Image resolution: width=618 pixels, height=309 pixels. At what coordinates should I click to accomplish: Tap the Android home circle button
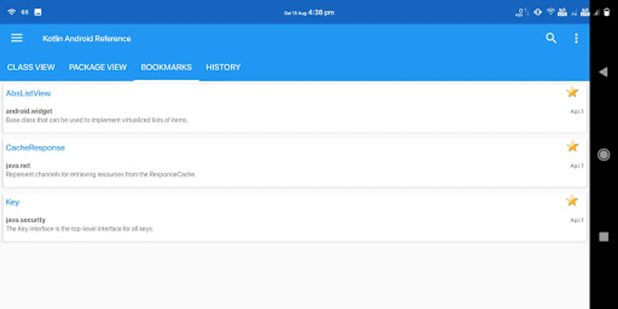pos(604,154)
